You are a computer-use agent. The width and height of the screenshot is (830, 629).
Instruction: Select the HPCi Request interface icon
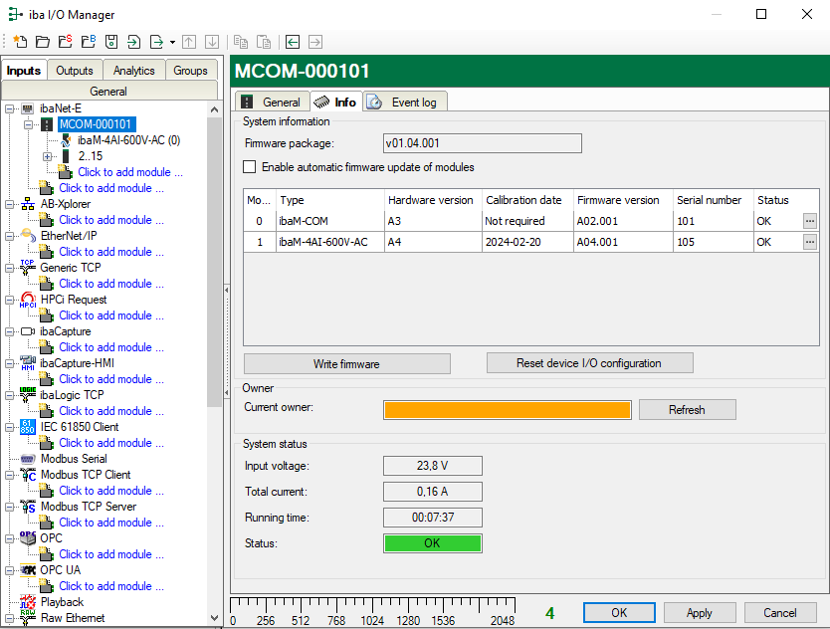click(x=28, y=300)
